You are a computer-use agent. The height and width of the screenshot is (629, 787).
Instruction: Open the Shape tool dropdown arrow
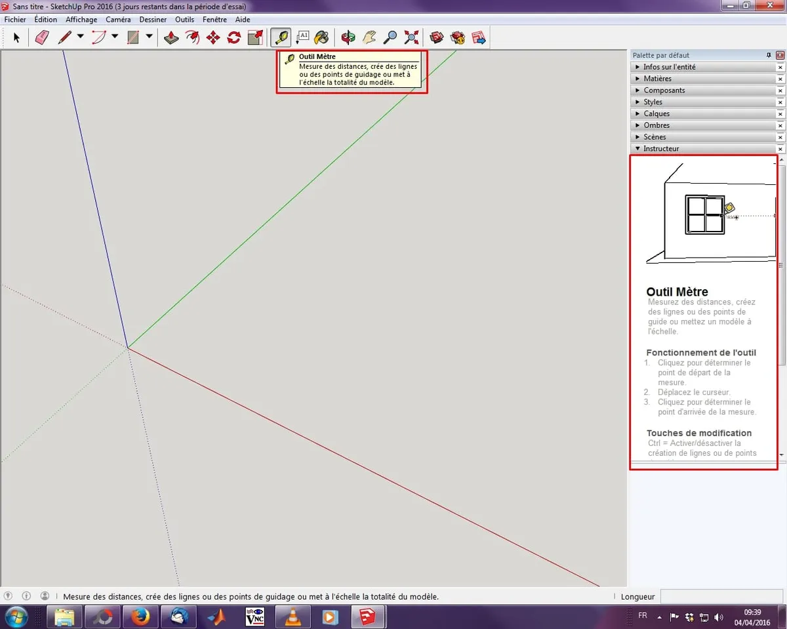[150, 37]
